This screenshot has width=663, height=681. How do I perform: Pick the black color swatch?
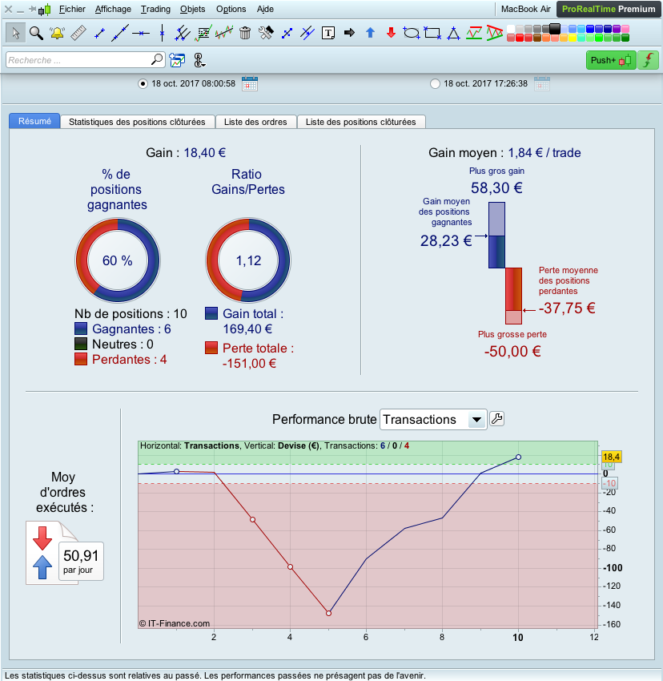[x=555, y=29]
